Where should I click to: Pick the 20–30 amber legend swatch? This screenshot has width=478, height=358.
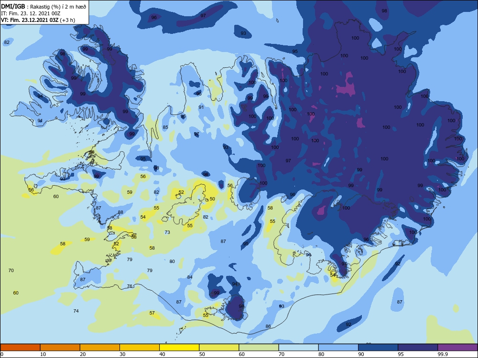point(100,347)
